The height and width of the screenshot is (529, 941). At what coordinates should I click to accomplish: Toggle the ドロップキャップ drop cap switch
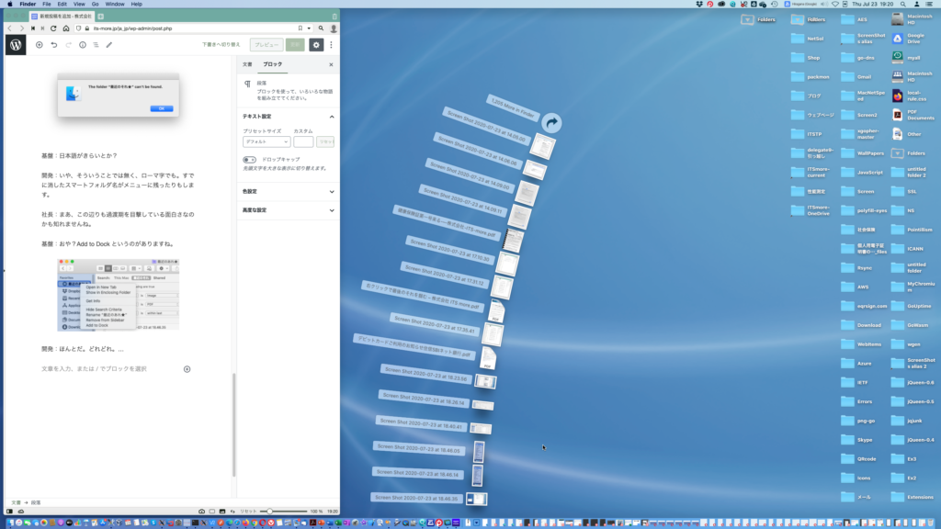[x=249, y=159]
